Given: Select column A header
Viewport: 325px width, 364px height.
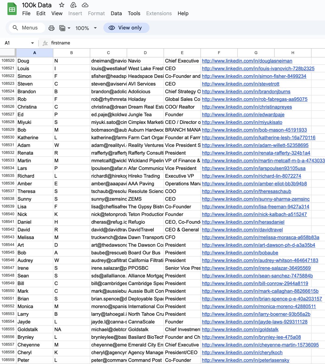Looking at the screenshot, I should 35,53.
